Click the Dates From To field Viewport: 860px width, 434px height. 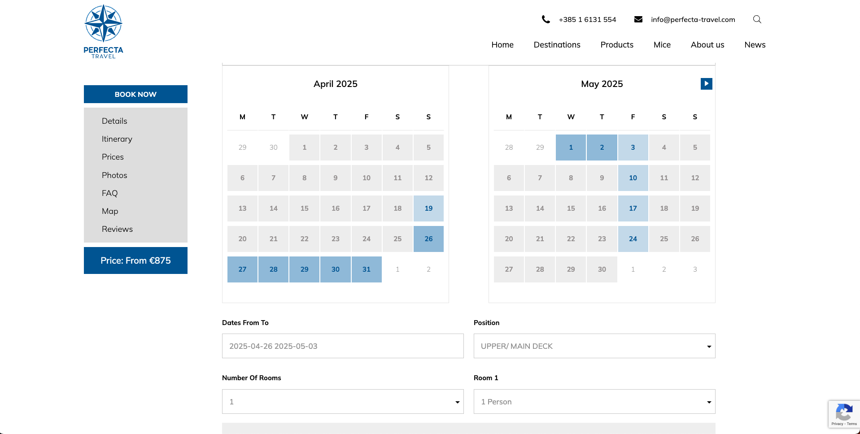pyautogui.click(x=343, y=346)
